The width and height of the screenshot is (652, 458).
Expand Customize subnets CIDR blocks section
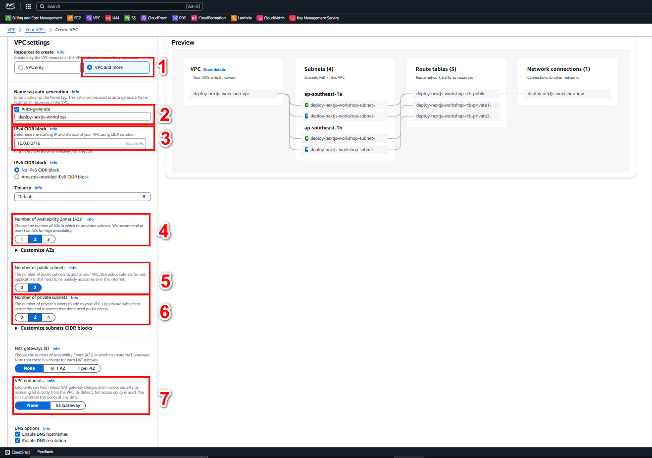(53, 328)
